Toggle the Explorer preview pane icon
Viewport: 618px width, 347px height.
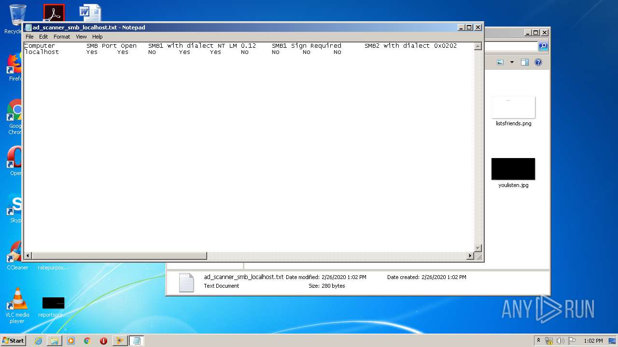coord(525,62)
